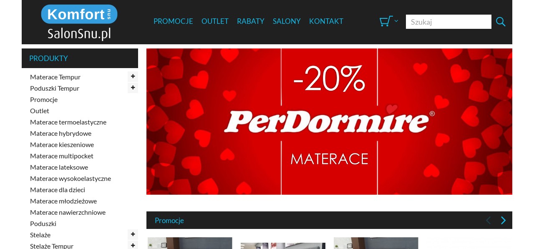Viewport: 534px width, 249px height.
Task: Go to next Promocje slide arrow
Action: (x=503, y=220)
